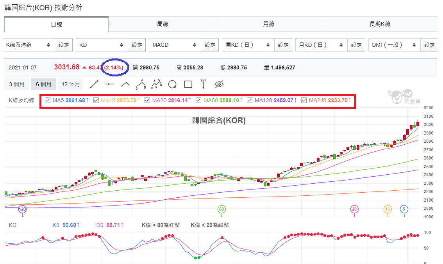Image resolution: width=443 pixels, height=264 pixels.
Task: Click the MA120 marker on chart axis
Action: click(22, 209)
